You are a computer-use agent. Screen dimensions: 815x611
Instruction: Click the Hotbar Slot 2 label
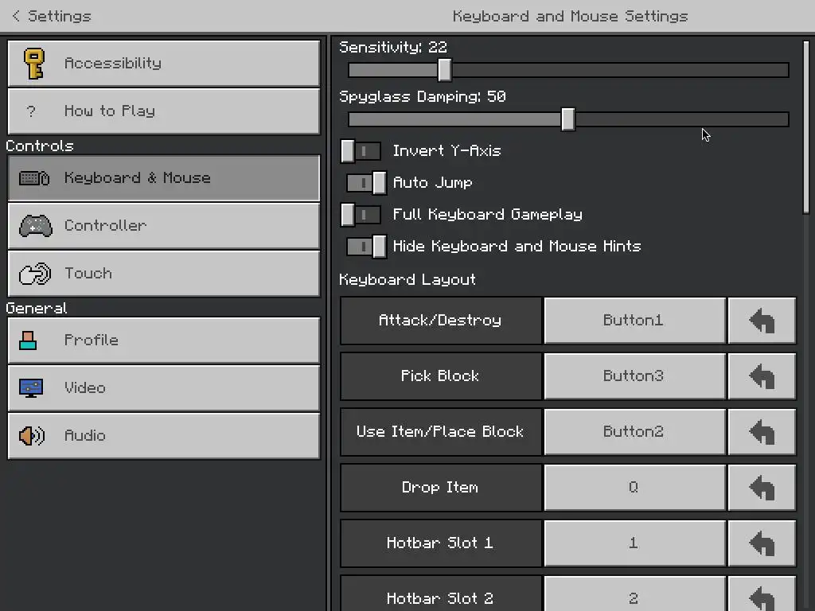(440, 598)
